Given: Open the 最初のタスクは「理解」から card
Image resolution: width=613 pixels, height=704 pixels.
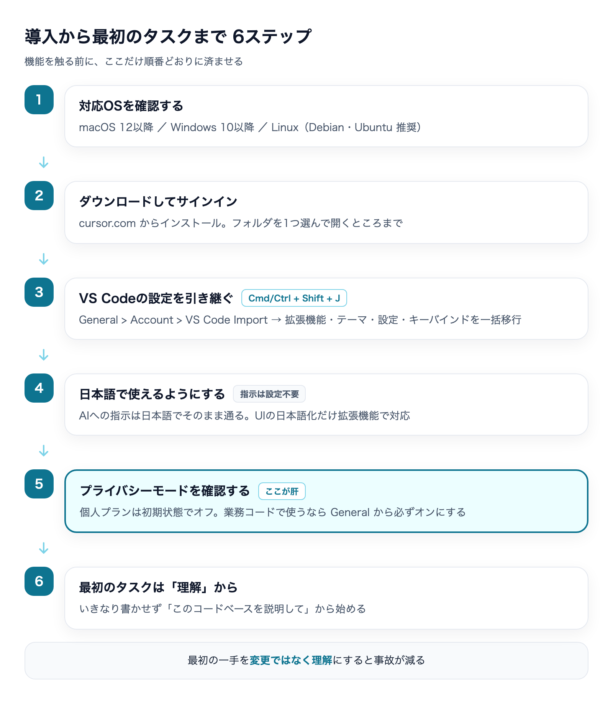Looking at the screenshot, I should (x=326, y=598).
